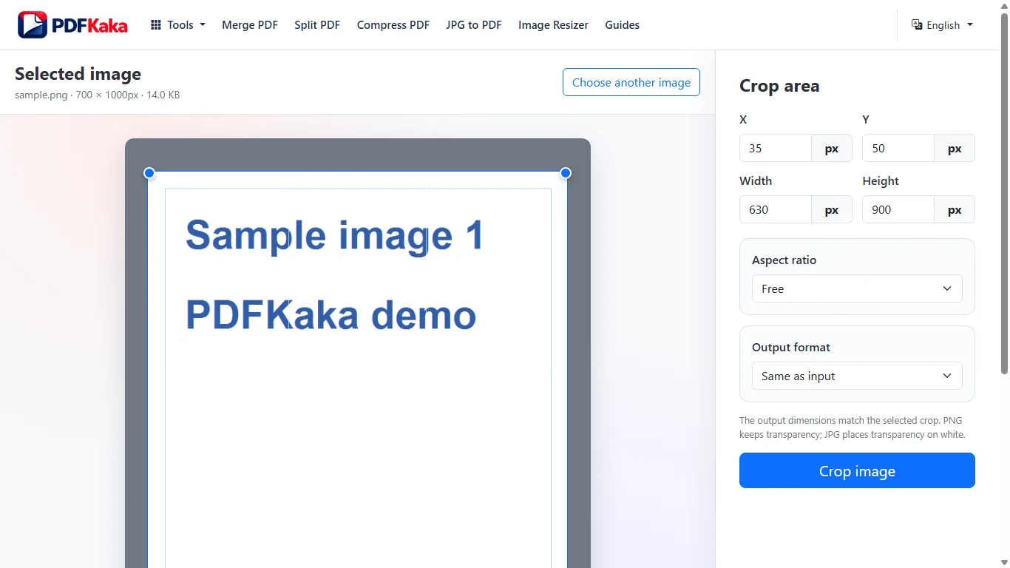Click the X position input field

click(776, 148)
